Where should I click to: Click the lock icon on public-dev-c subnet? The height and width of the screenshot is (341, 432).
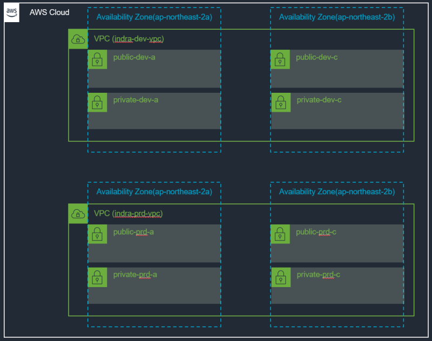(x=280, y=59)
